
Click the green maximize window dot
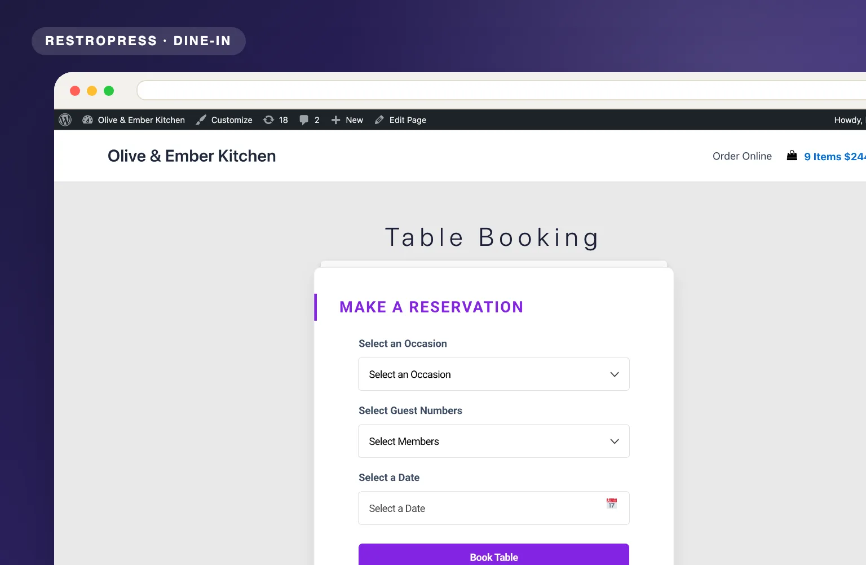point(109,91)
